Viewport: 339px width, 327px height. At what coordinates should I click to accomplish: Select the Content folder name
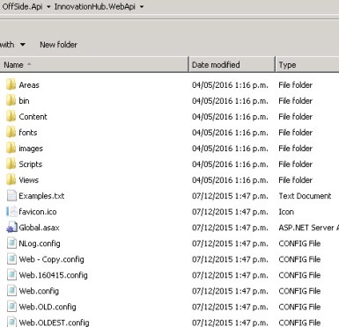click(33, 117)
